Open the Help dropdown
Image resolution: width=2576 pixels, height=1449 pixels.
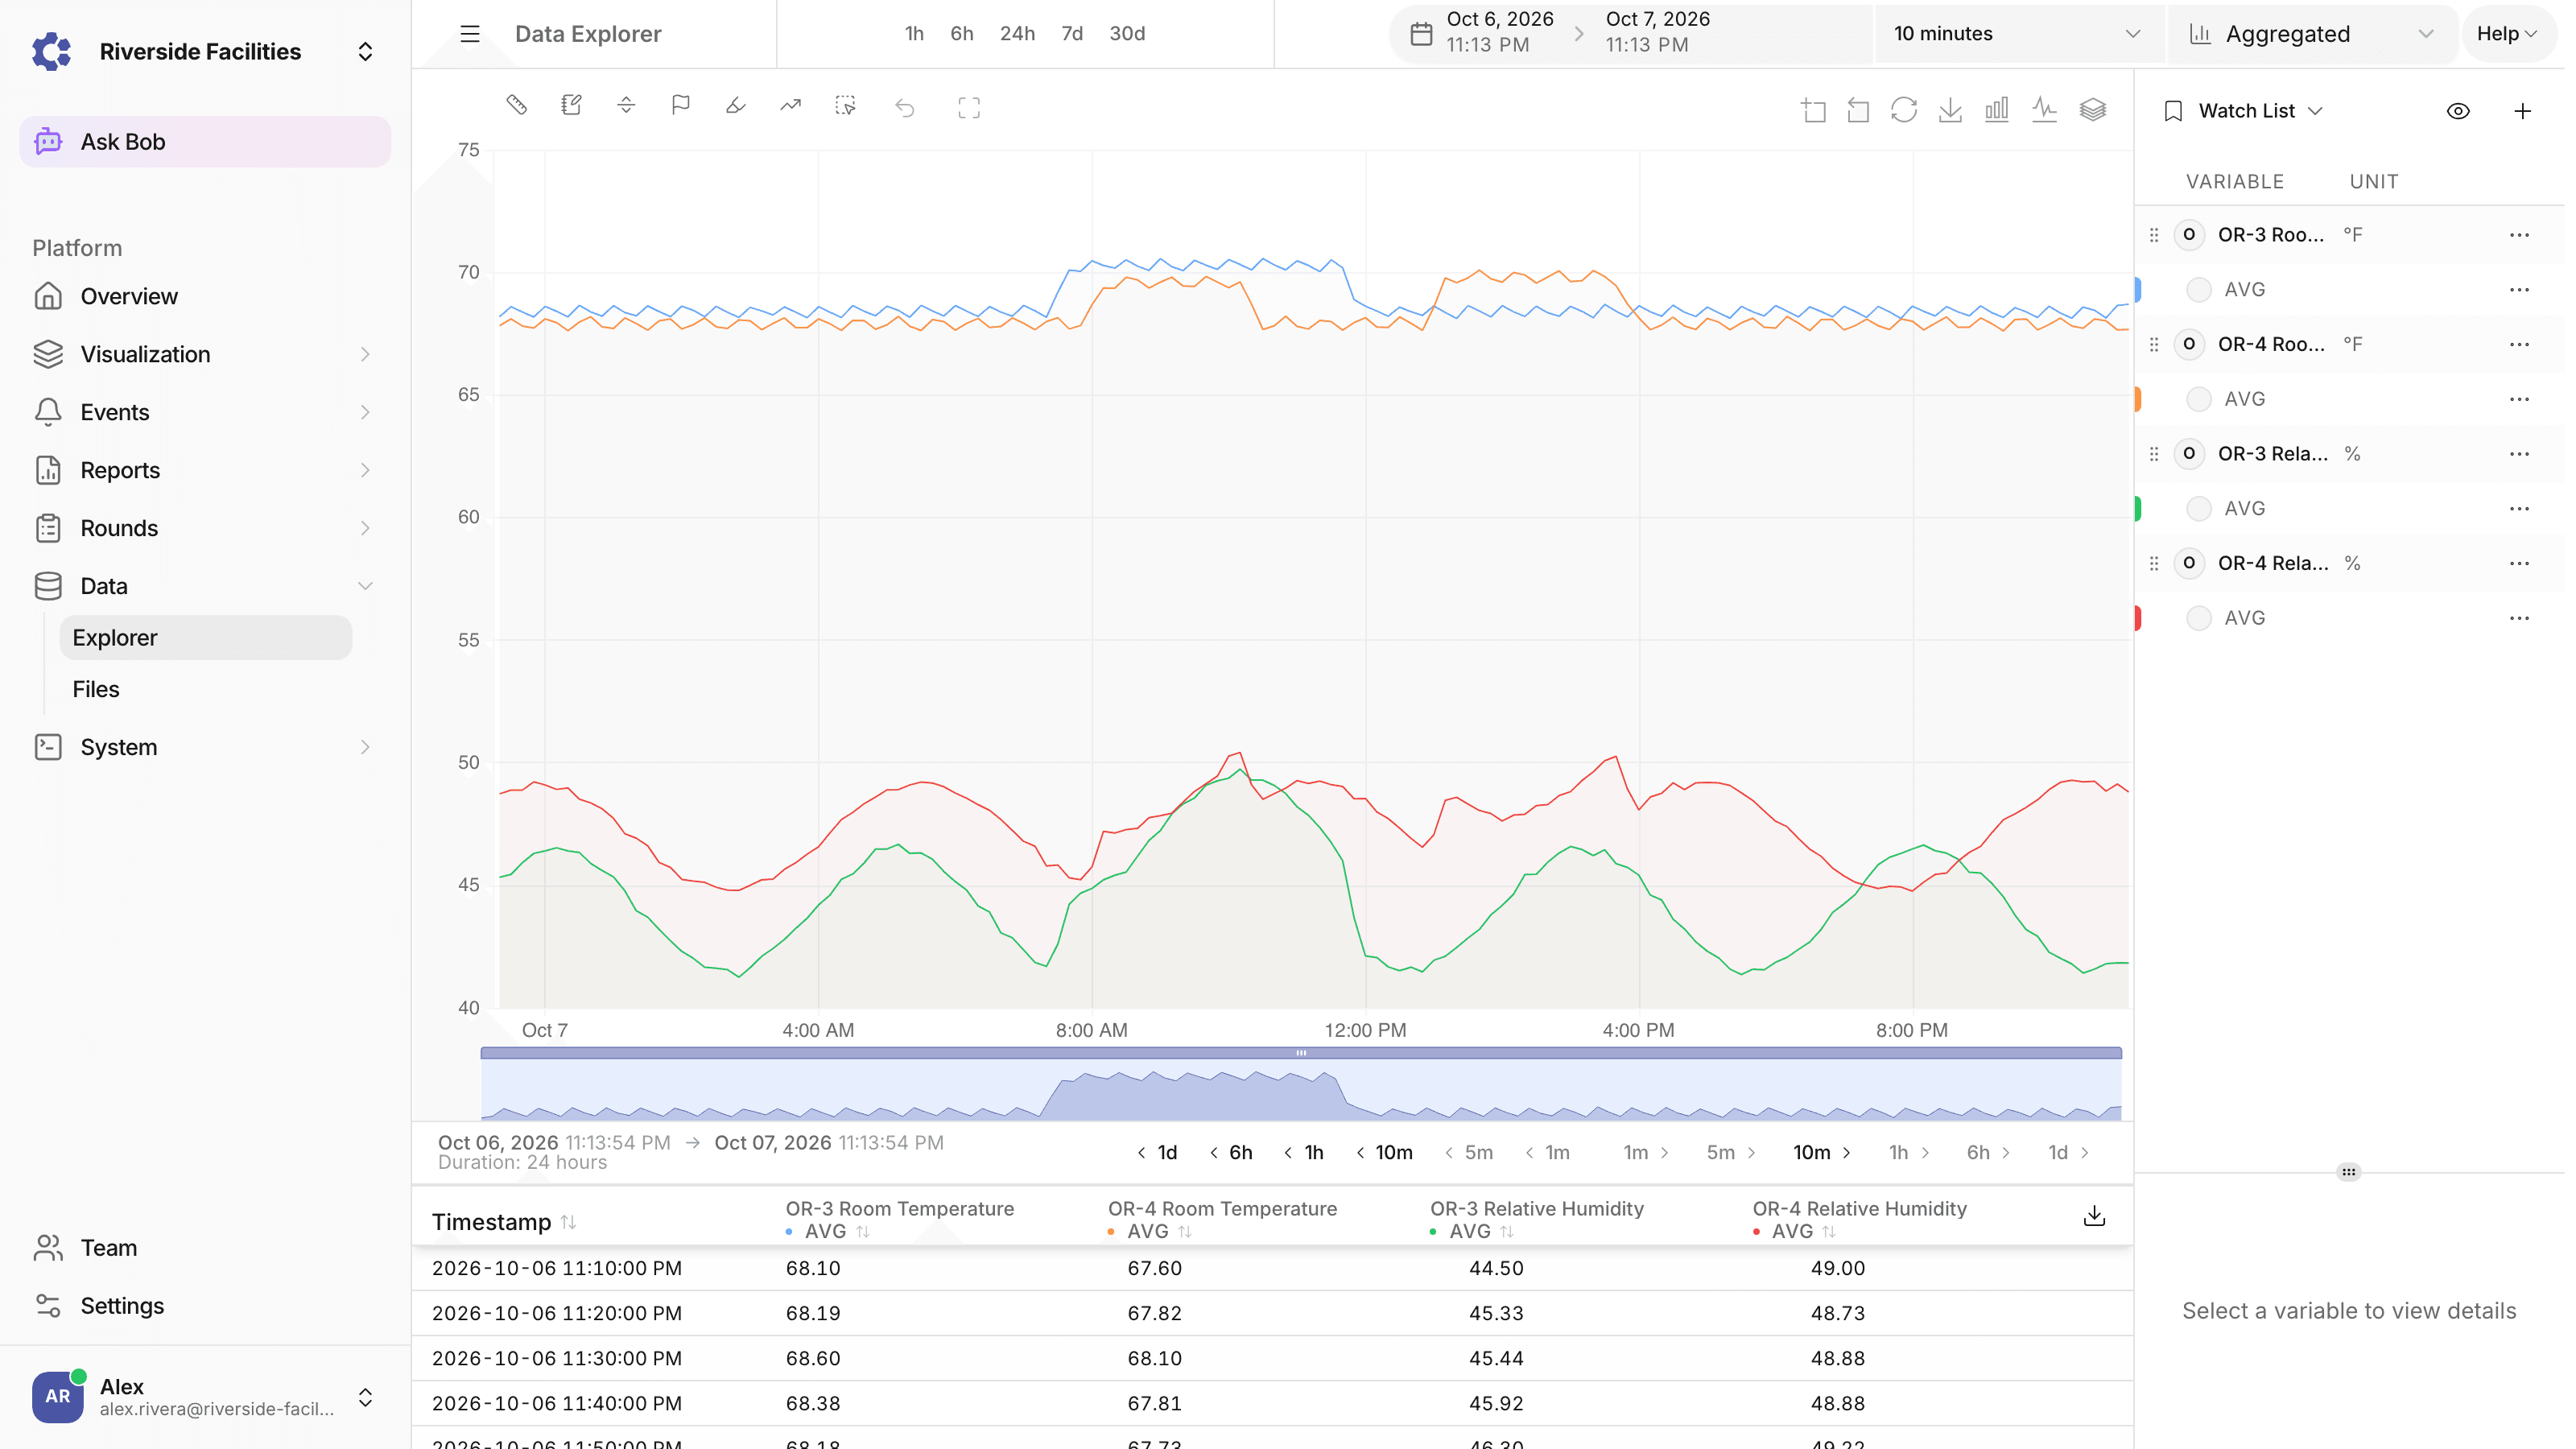2507,34
